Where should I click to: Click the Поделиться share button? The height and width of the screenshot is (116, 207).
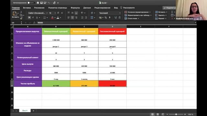click(x=169, y=8)
